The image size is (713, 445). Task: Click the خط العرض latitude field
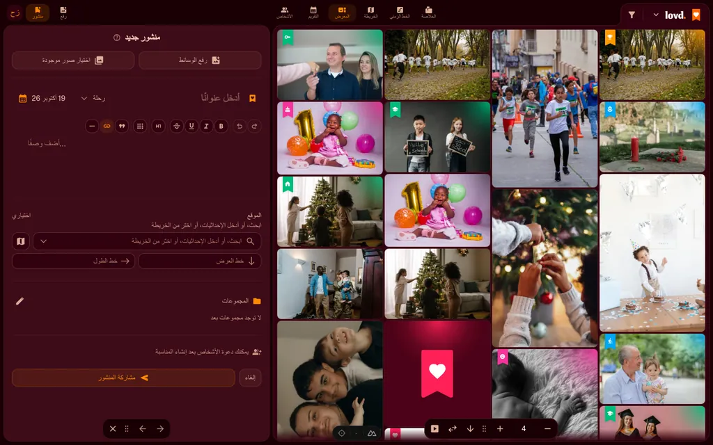pyautogui.click(x=200, y=261)
